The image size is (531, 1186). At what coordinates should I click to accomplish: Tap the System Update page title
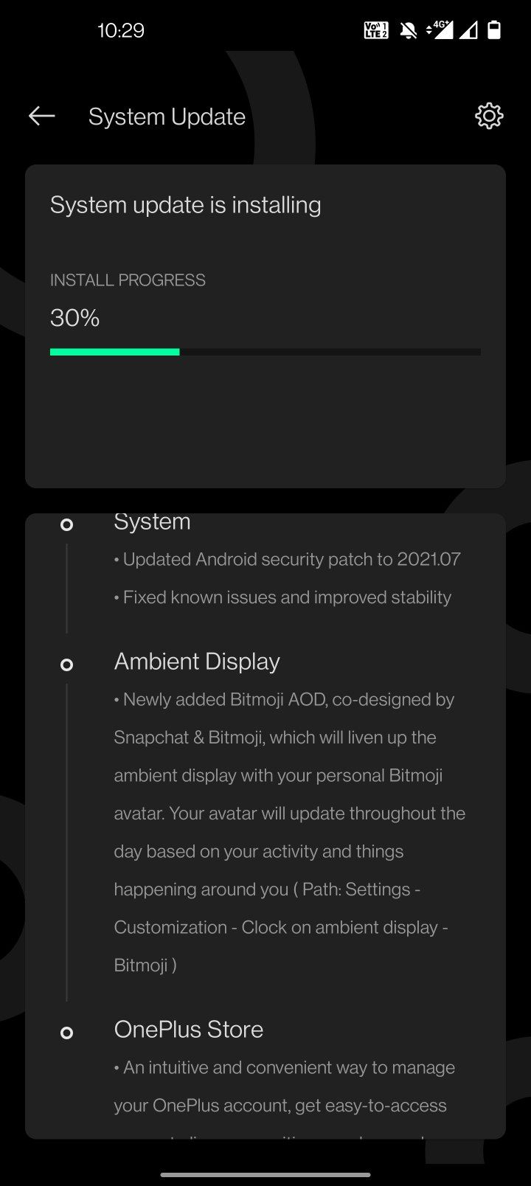pos(167,117)
